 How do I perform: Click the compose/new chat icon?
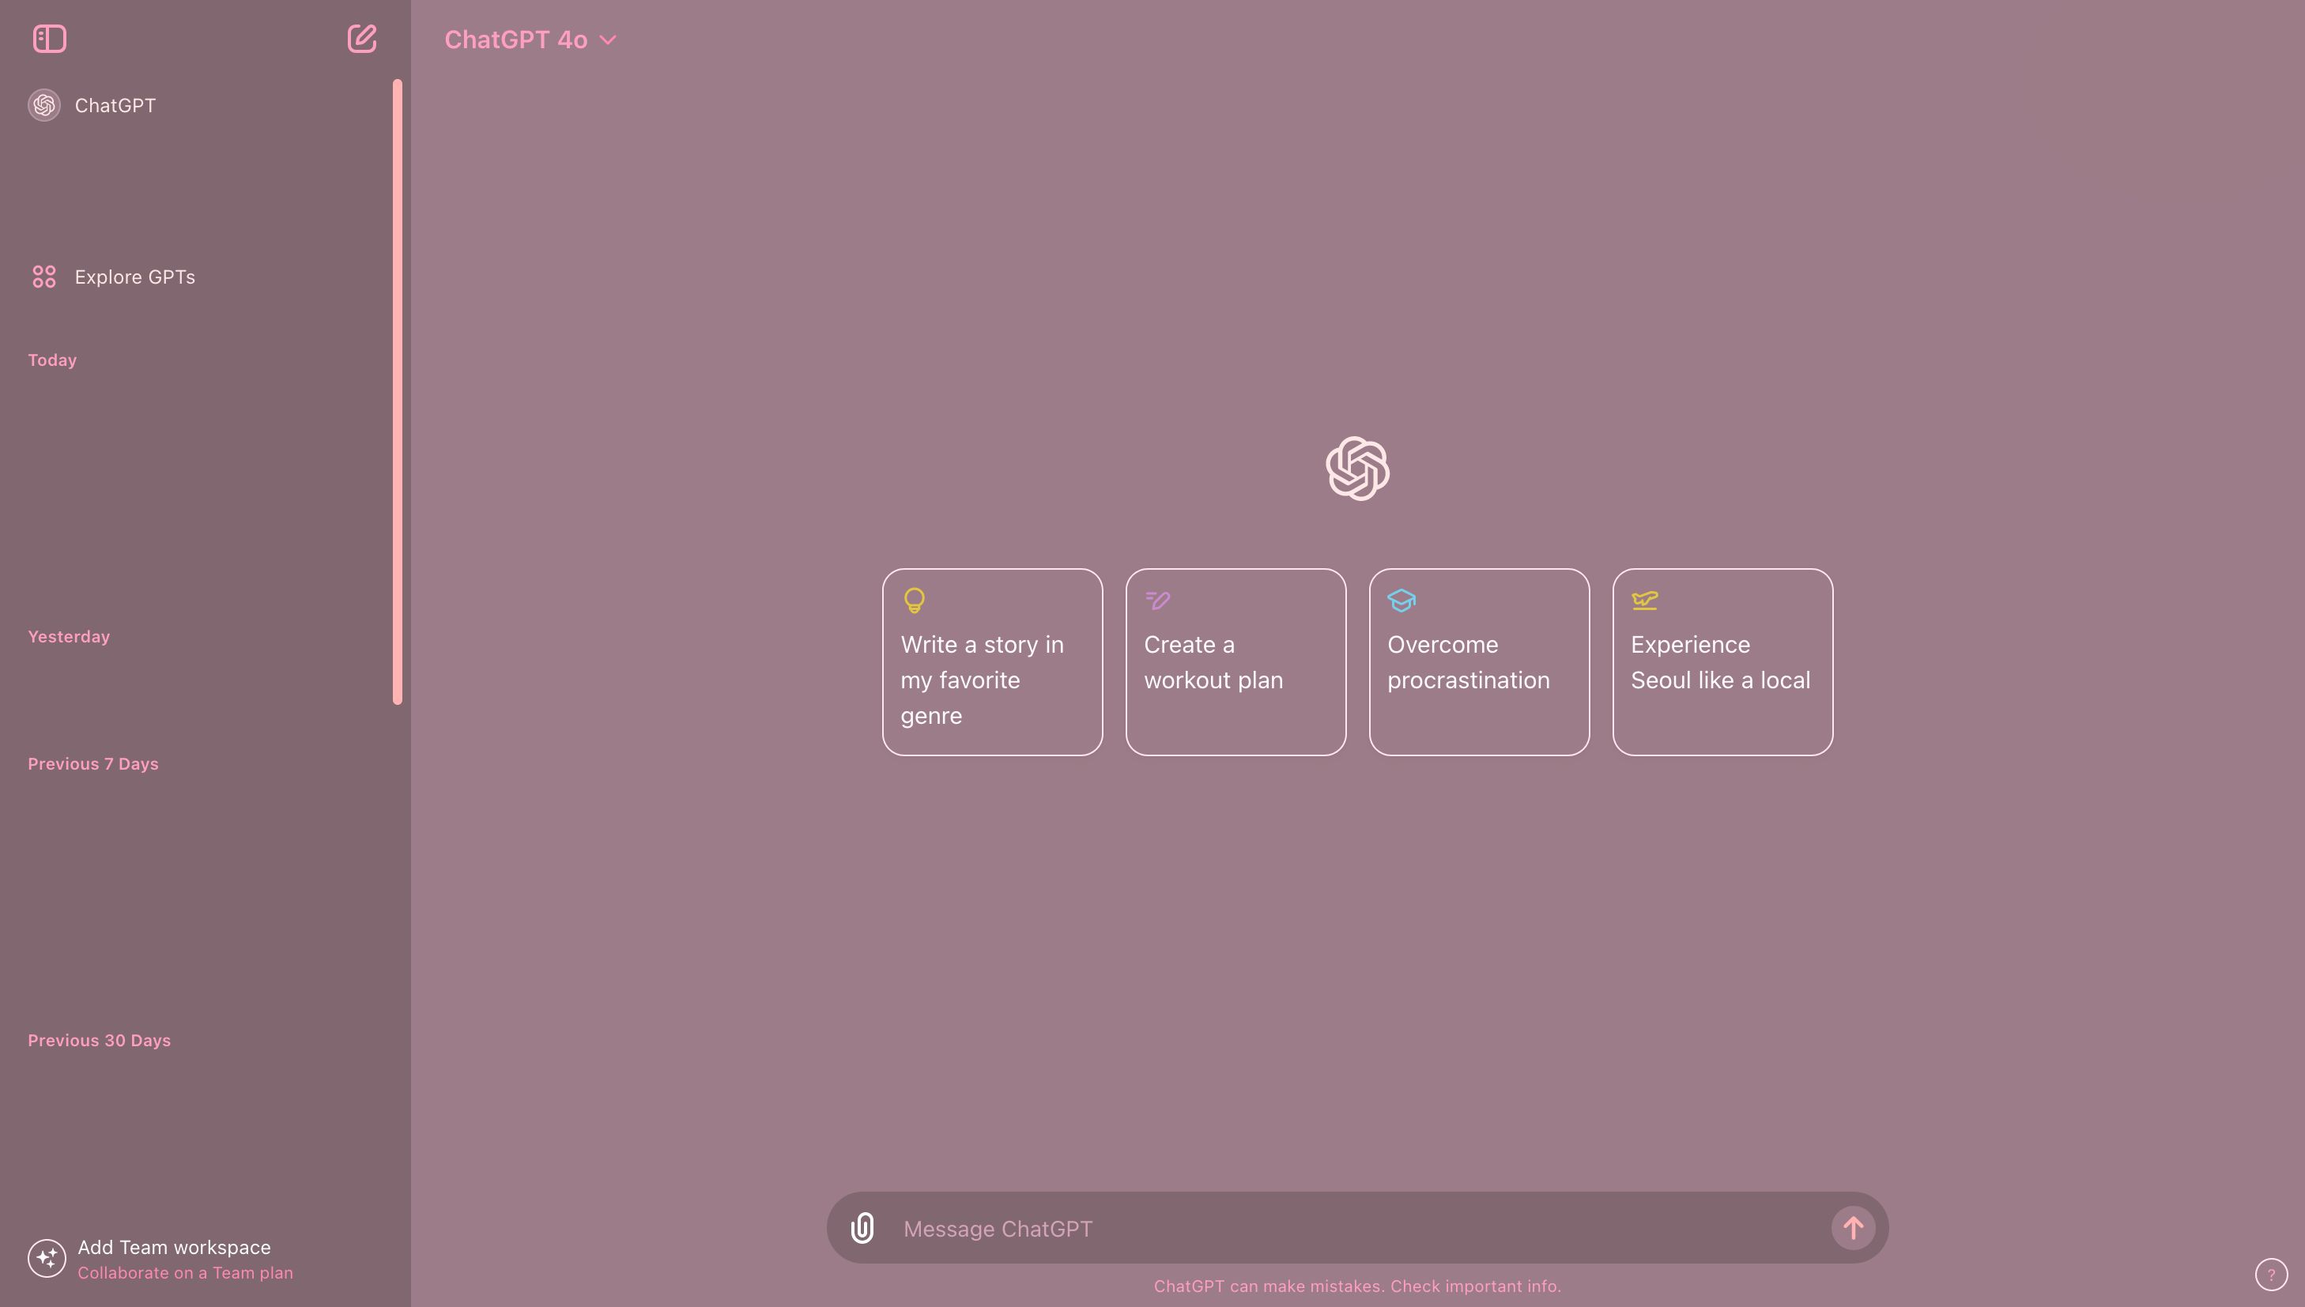[361, 38]
